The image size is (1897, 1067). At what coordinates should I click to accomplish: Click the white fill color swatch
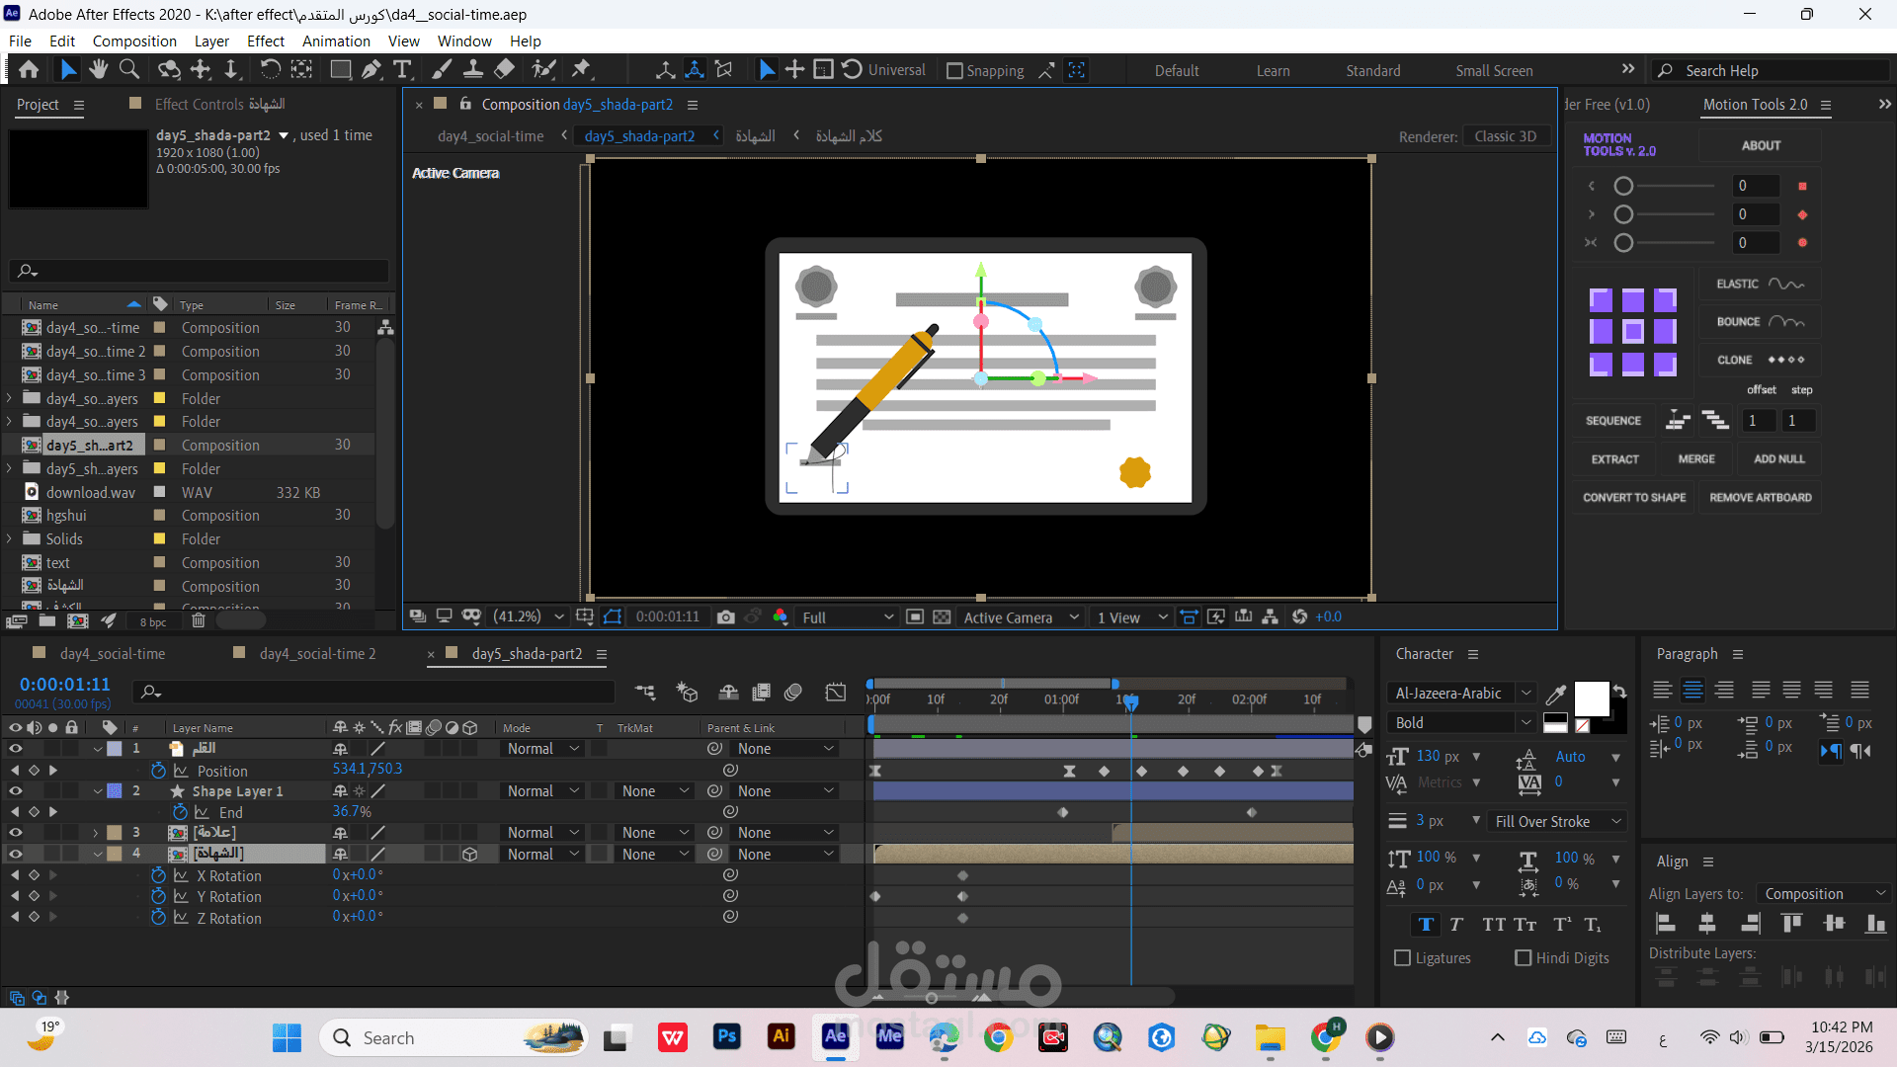click(1590, 698)
